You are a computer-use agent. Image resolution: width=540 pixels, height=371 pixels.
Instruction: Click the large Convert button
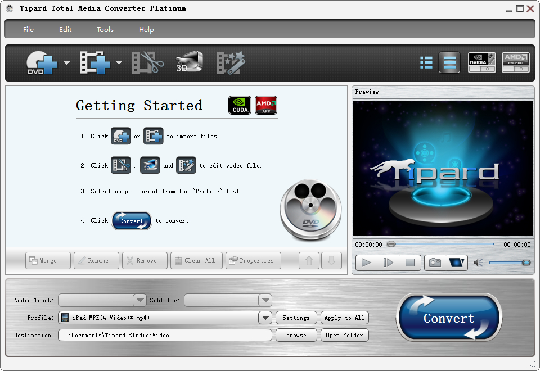(x=449, y=317)
